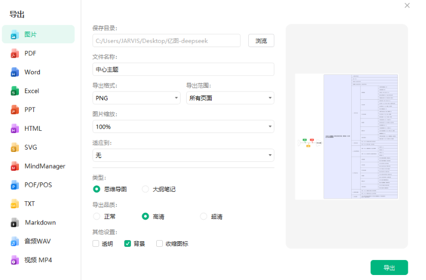
Task: Select the 超清 quality radio button
Action: [203, 216]
